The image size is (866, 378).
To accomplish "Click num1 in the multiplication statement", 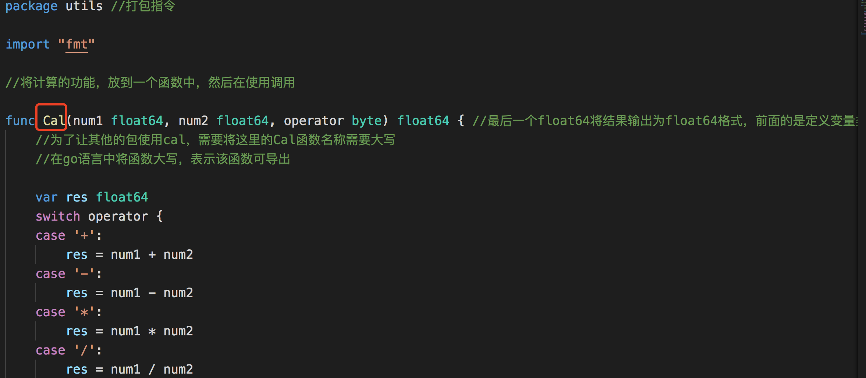I will [x=125, y=331].
